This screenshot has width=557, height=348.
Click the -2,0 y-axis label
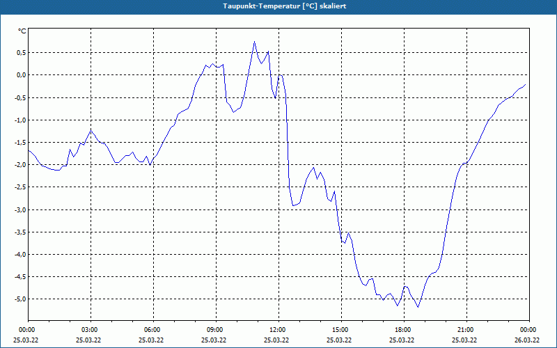(x=20, y=165)
